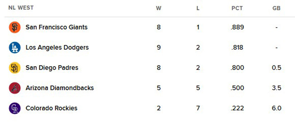Image resolution: width=295 pixels, height=126 pixels.
Task: Sort standings by PCT column header
Action: pos(237,8)
